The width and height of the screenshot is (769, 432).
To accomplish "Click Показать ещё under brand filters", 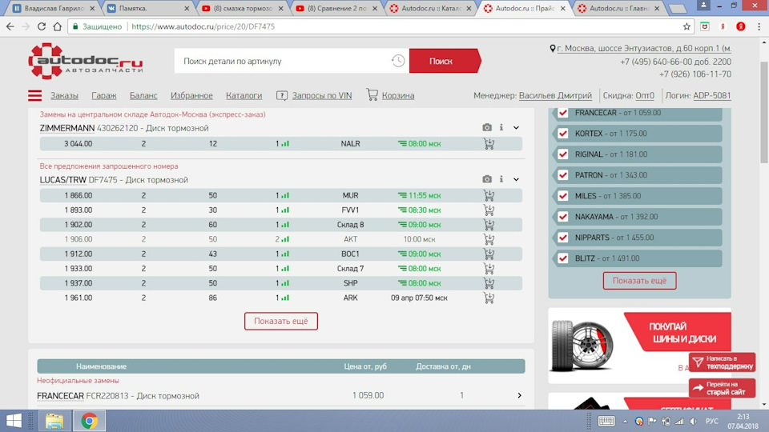I will [639, 281].
